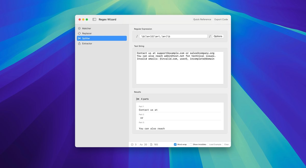Click the match count checkmark icon in status bar
The image size is (306, 168).
[132, 144]
